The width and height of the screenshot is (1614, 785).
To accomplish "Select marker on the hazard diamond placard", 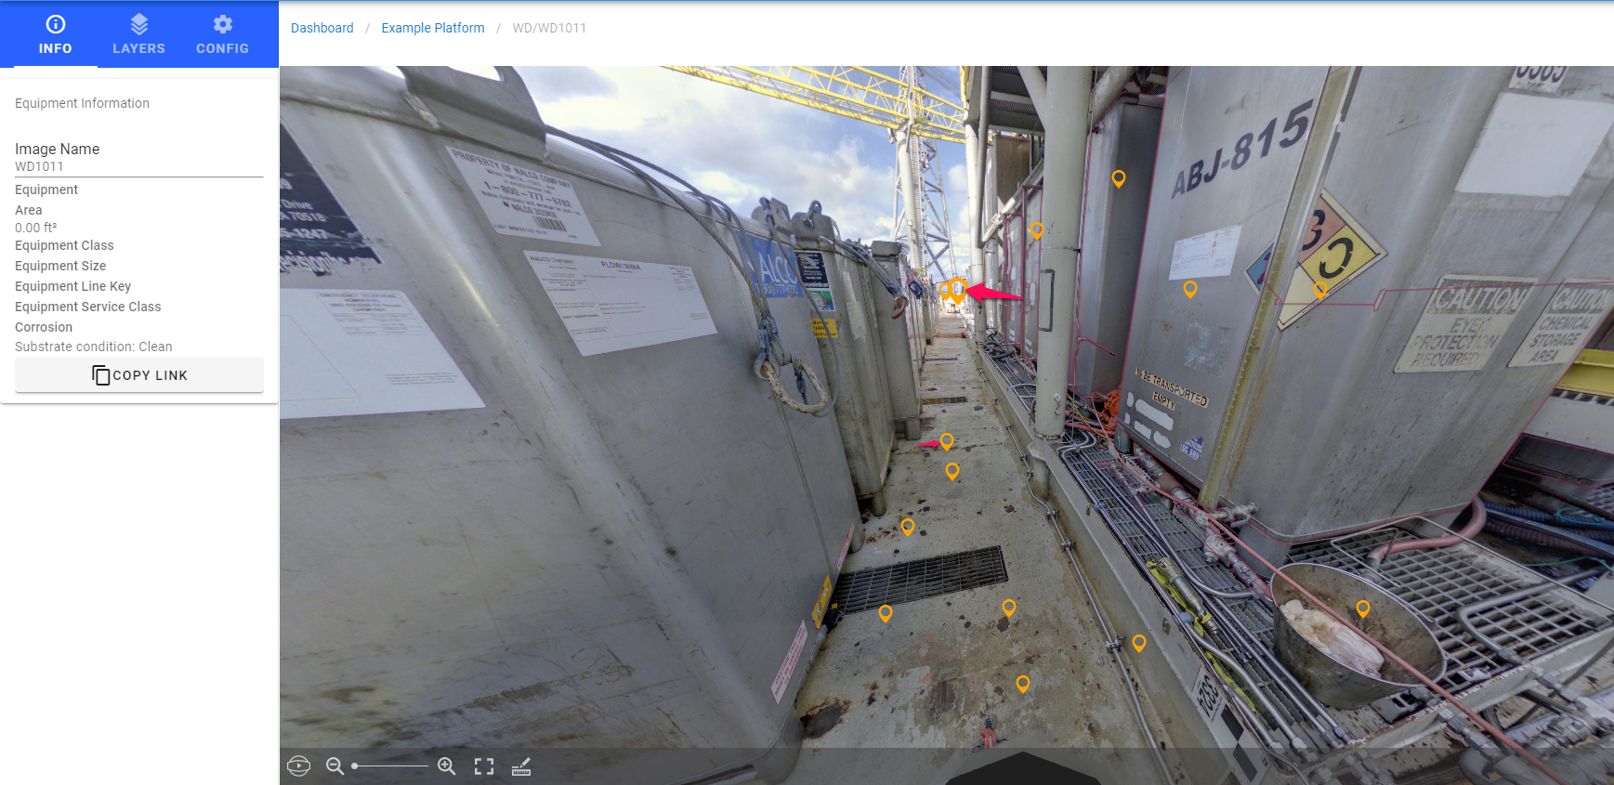I will click(1320, 290).
